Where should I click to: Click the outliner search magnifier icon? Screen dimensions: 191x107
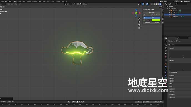pos(177,4)
